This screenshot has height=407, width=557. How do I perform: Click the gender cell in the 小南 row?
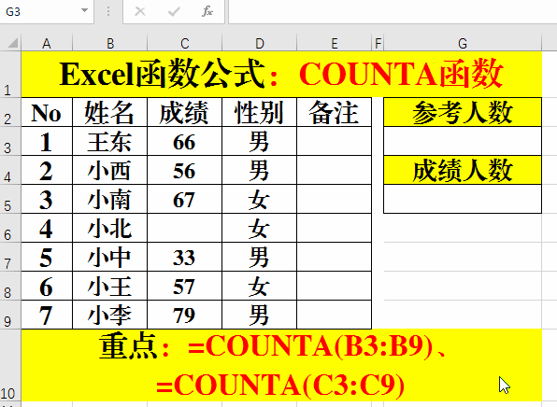[x=259, y=199]
